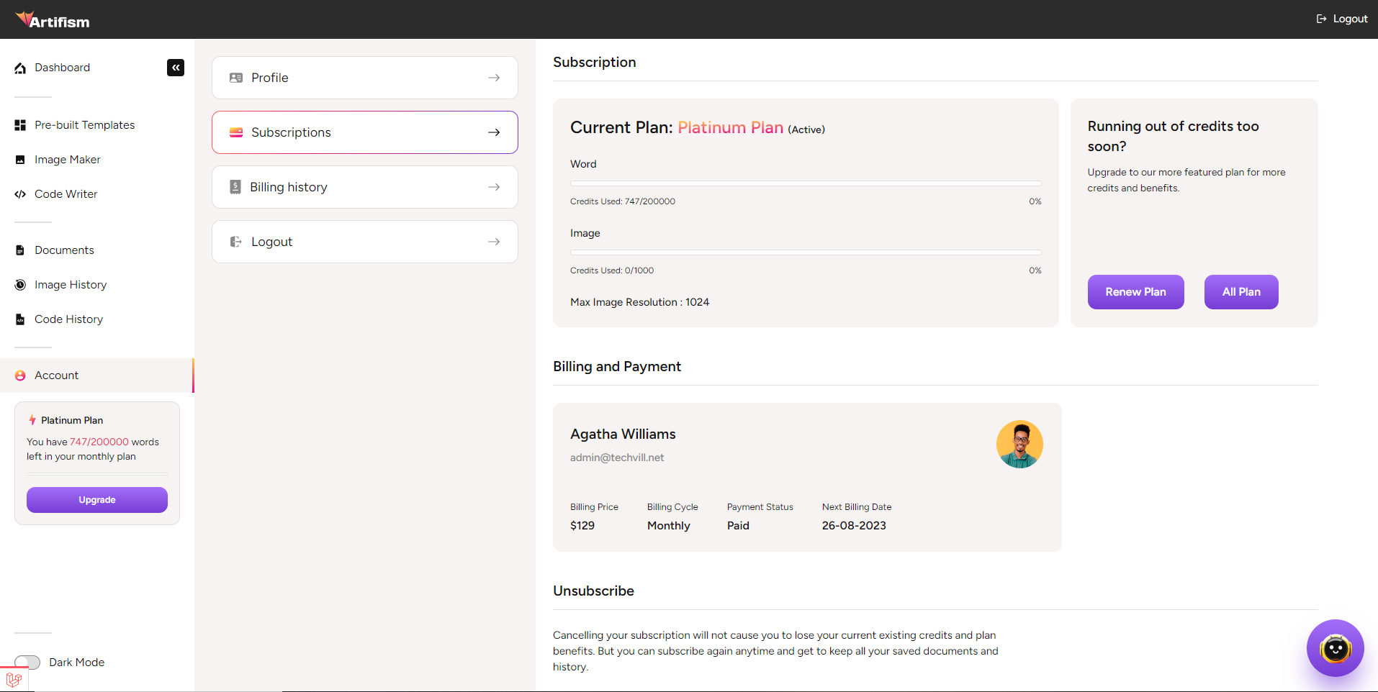This screenshot has width=1378, height=692.
Task: Open the Profile tab arrow
Action: [494, 78]
